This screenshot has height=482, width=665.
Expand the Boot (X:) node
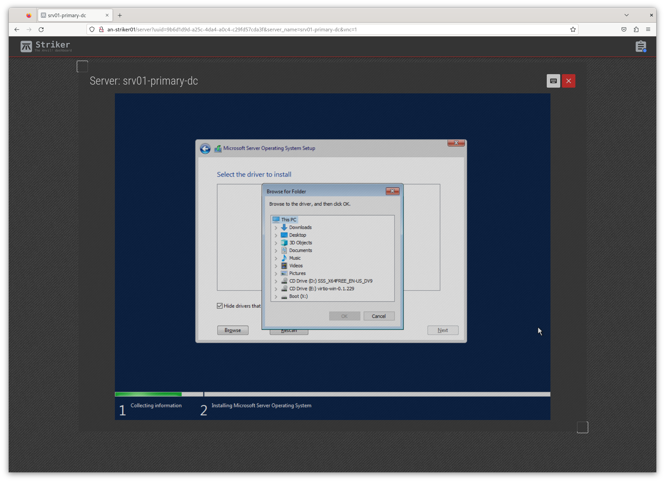tap(276, 297)
